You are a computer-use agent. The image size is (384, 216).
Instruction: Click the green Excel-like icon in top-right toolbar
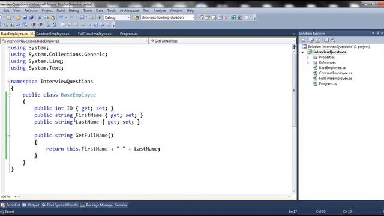(233, 17)
